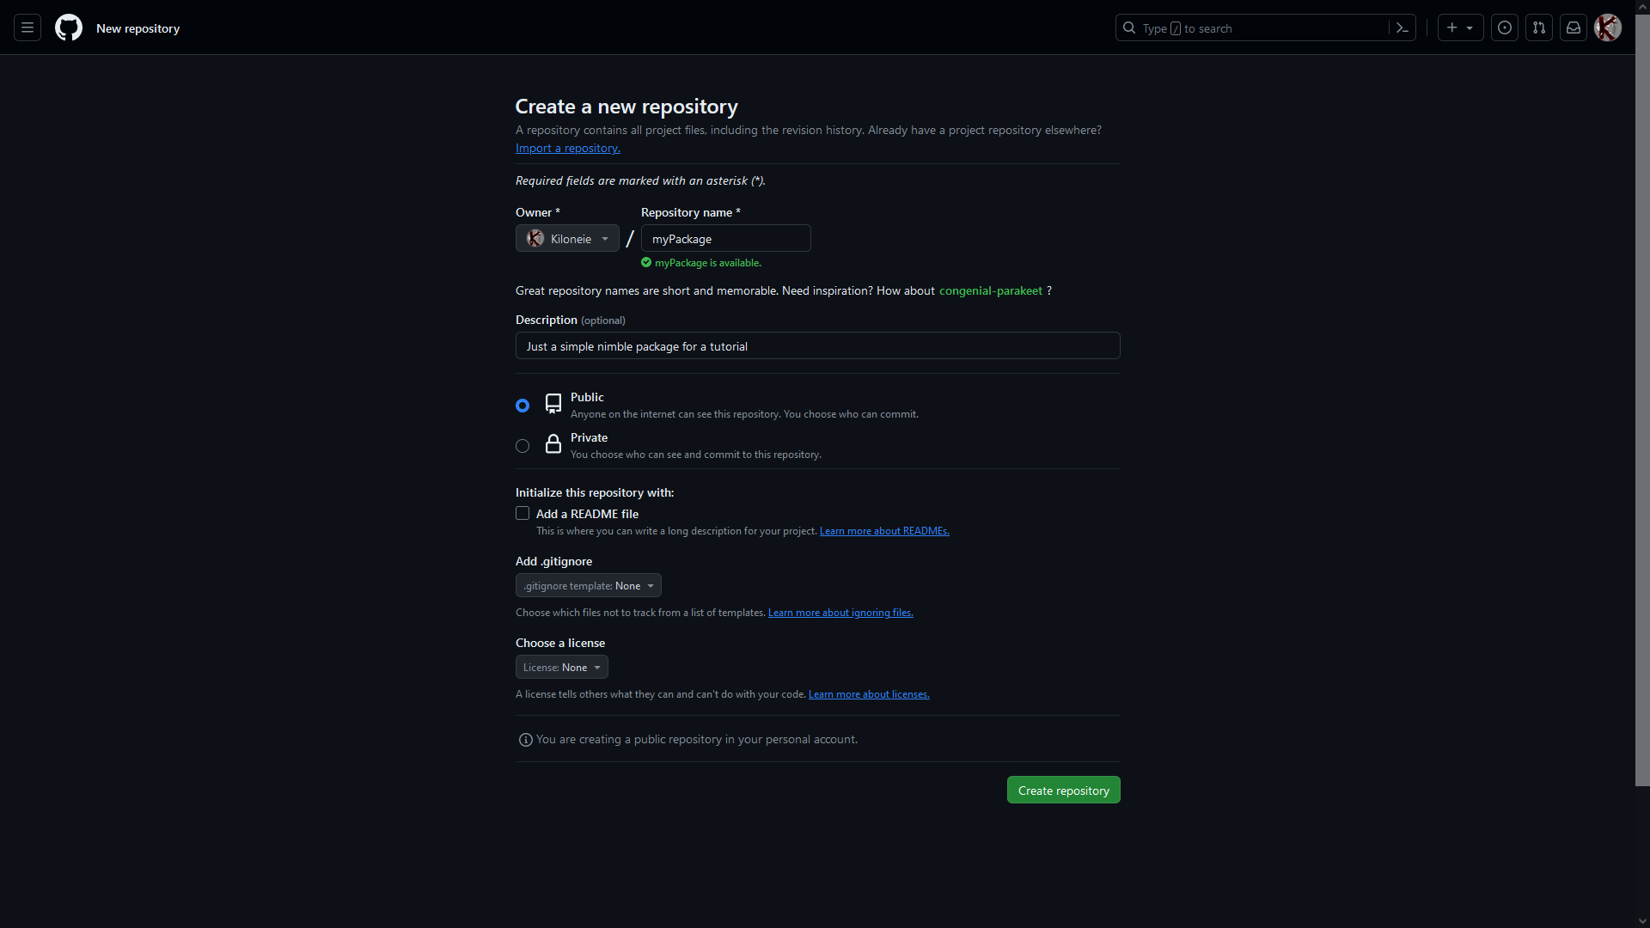Image resolution: width=1650 pixels, height=928 pixels.
Task: Expand the License None dropdown
Action: pyautogui.click(x=562, y=667)
